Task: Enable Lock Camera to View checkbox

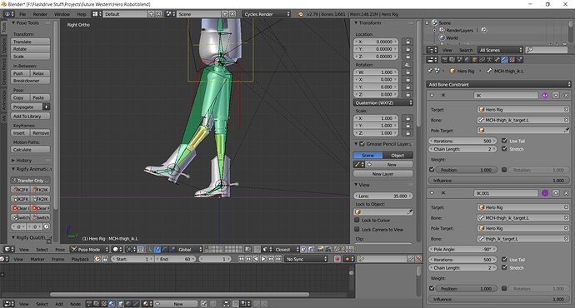Action: (x=357, y=229)
